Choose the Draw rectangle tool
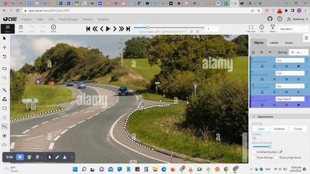The height and width of the screenshot is (174, 310). coord(4,108)
